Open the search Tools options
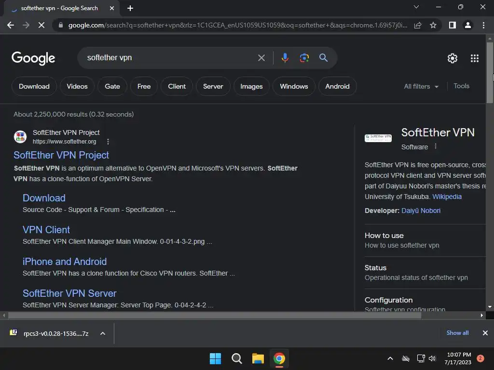The height and width of the screenshot is (370, 494). pos(461,86)
